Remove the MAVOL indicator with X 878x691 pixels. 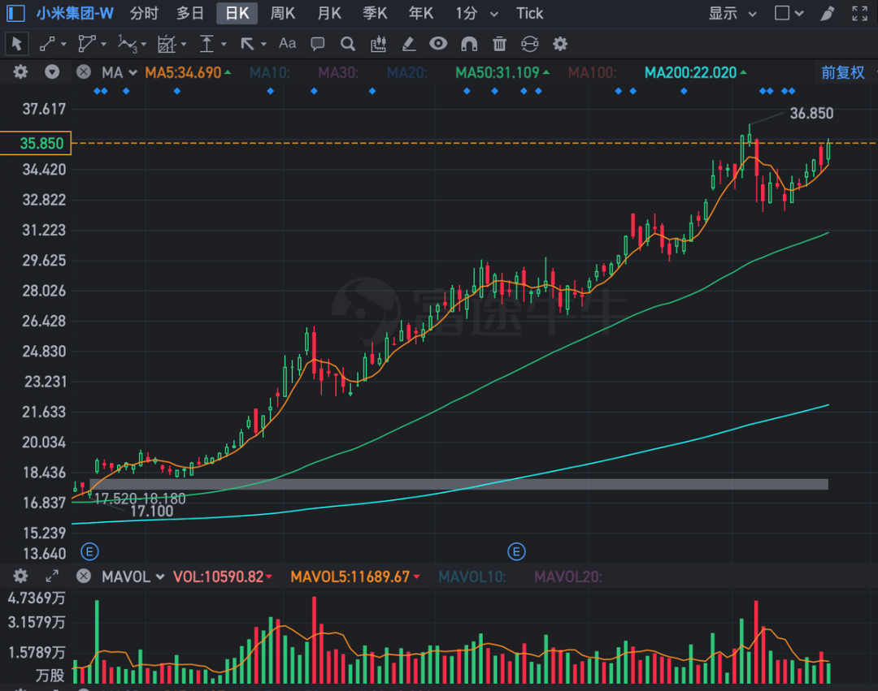click(84, 576)
